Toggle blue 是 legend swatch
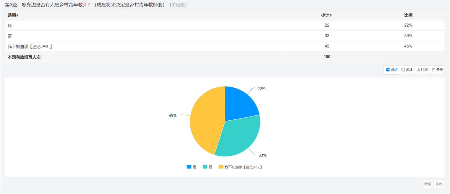This screenshot has height=194, width=450. click(x=189, y=167)
